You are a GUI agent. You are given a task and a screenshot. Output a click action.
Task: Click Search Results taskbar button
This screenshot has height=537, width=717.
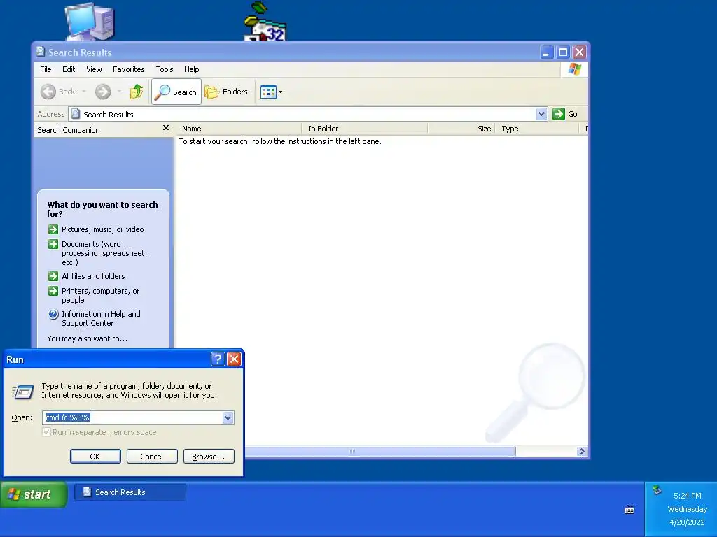pyautogui.click(x=130, y=492)
